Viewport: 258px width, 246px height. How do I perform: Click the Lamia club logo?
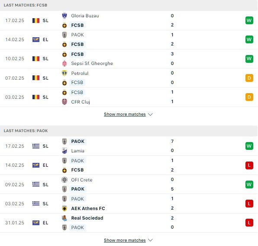(64, 151)
